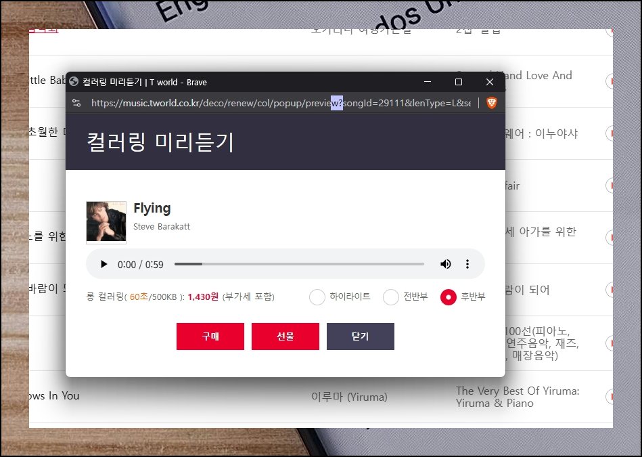This screenshot has height=457, width=642.
Task: Click the 닫기 close button
Action: coord(361,336)
